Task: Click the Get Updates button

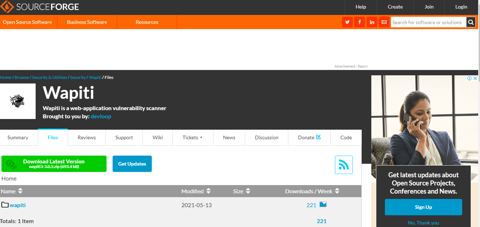Action: click(x=132, y=164)
